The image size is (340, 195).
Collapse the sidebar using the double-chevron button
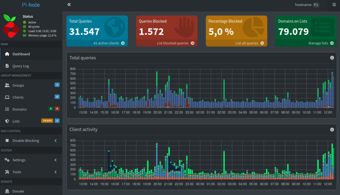click(69, 5)
